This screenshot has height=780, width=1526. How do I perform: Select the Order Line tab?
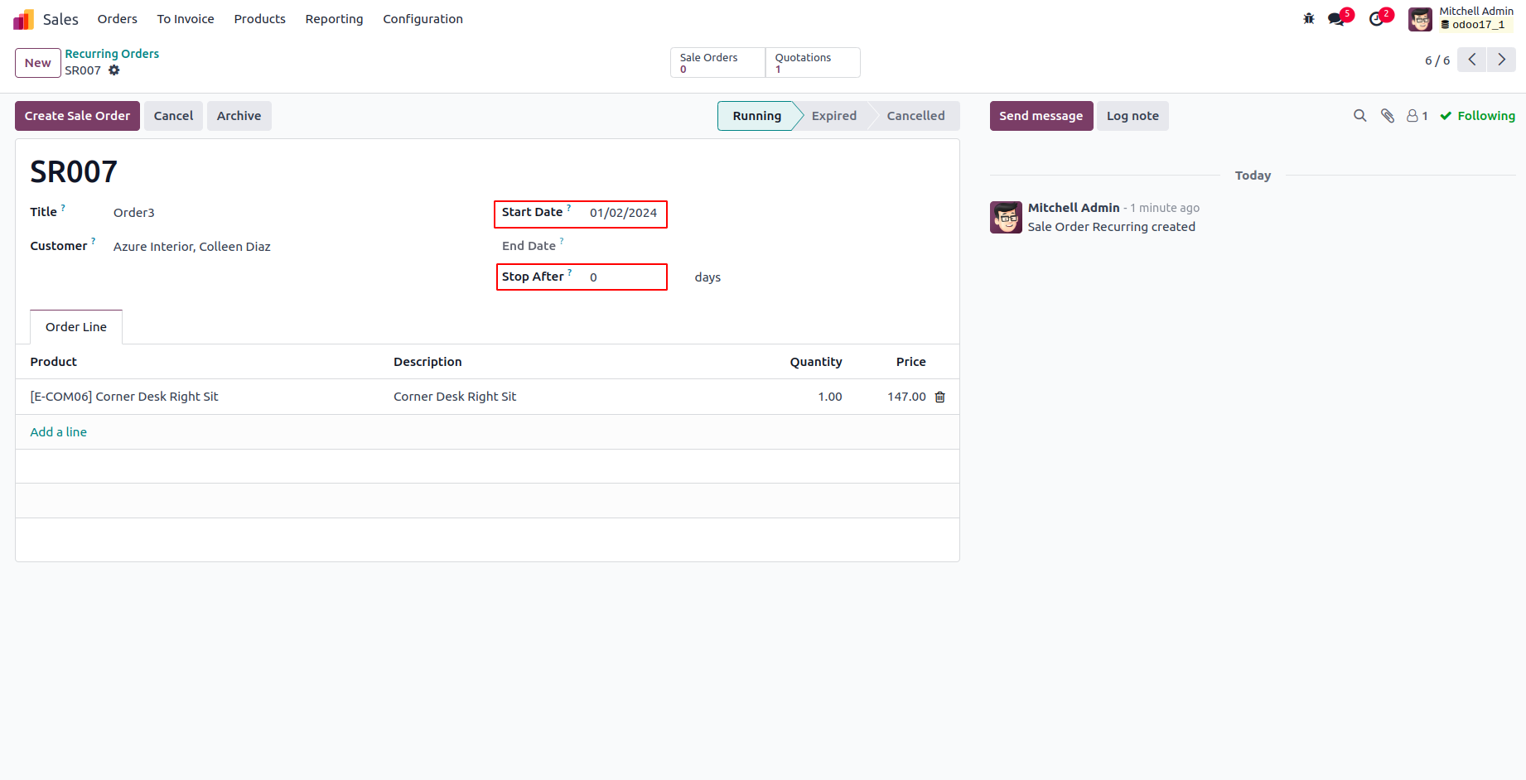(76, 327)
